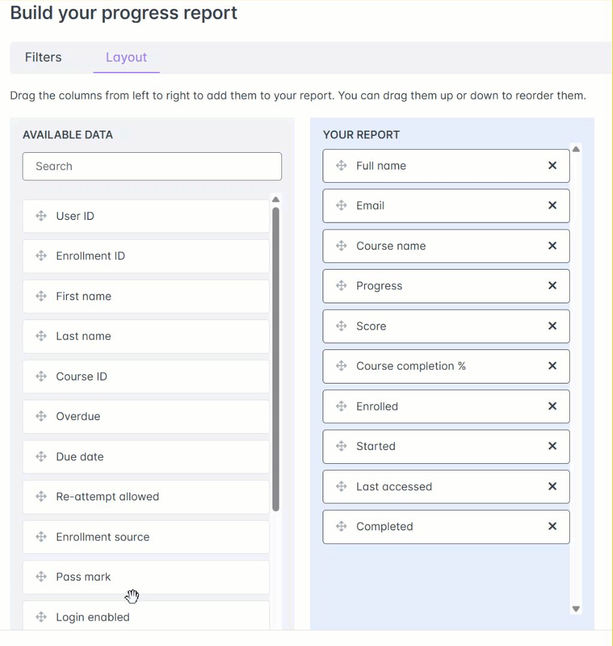Click the move icon next to Enrollment ID
Viewport: 613px width, 646px height.
pos(41,256)
